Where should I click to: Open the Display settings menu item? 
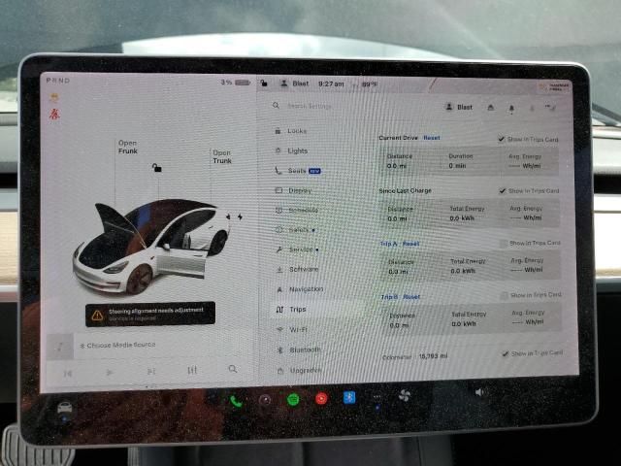pyautogui.click(x=299, y=190)
